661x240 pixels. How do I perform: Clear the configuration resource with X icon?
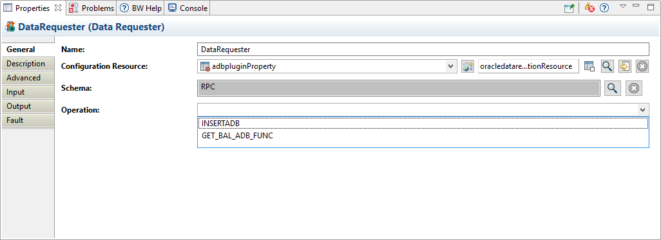[642, 66]
